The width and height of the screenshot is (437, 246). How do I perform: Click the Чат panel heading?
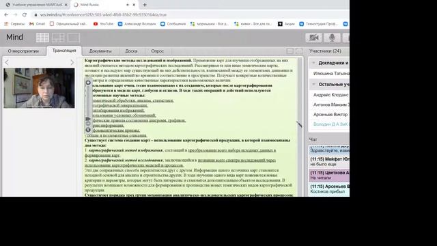pyautogui.click(x=313, y=139)
